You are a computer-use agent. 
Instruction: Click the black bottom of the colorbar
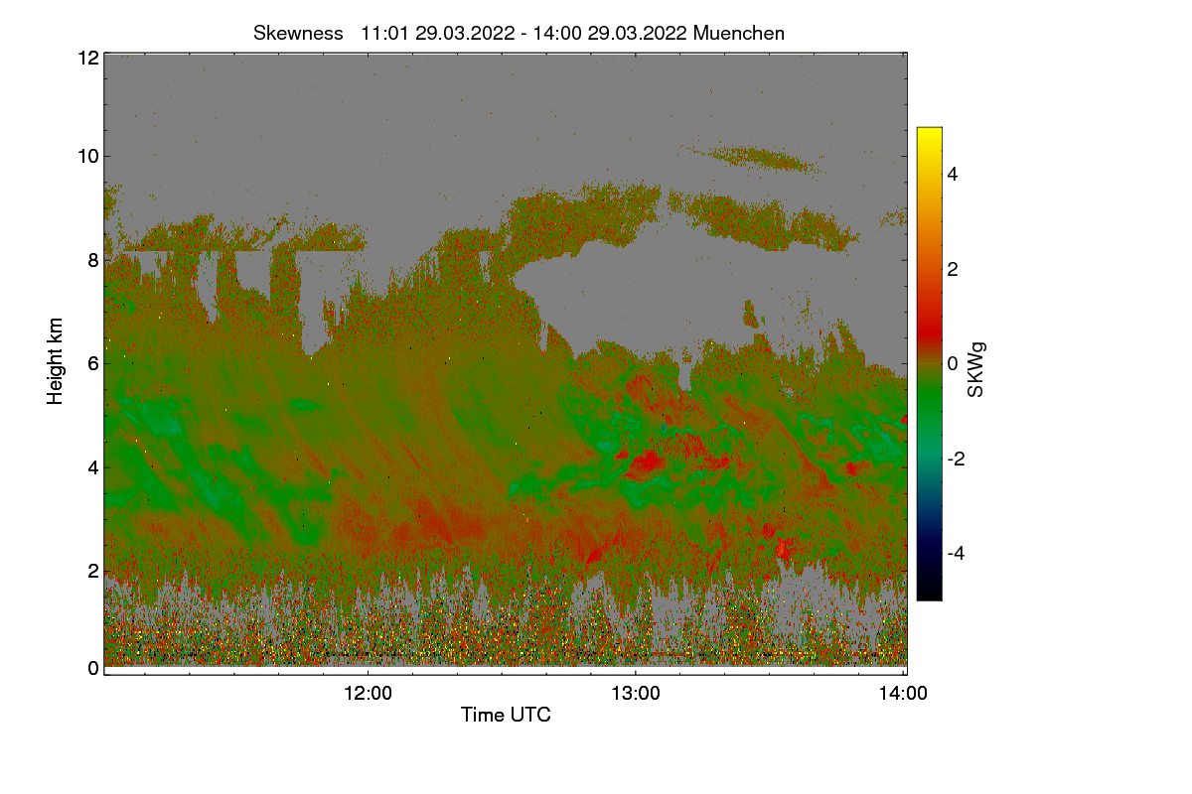click(929, 589)
